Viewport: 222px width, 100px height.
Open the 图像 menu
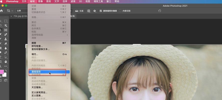point(40,1)
